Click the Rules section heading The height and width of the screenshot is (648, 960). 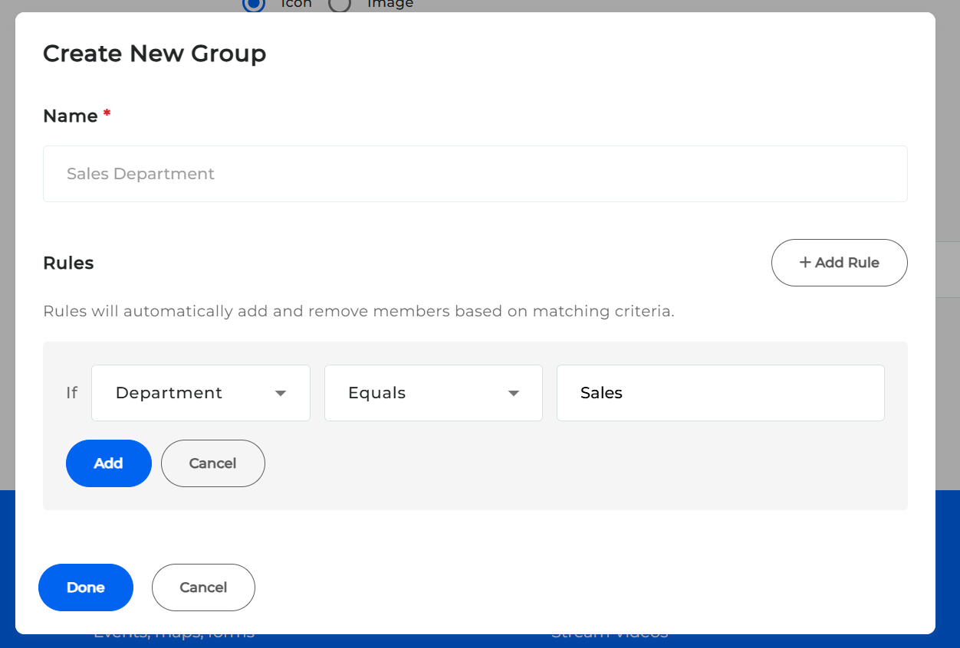coord(68,263)
